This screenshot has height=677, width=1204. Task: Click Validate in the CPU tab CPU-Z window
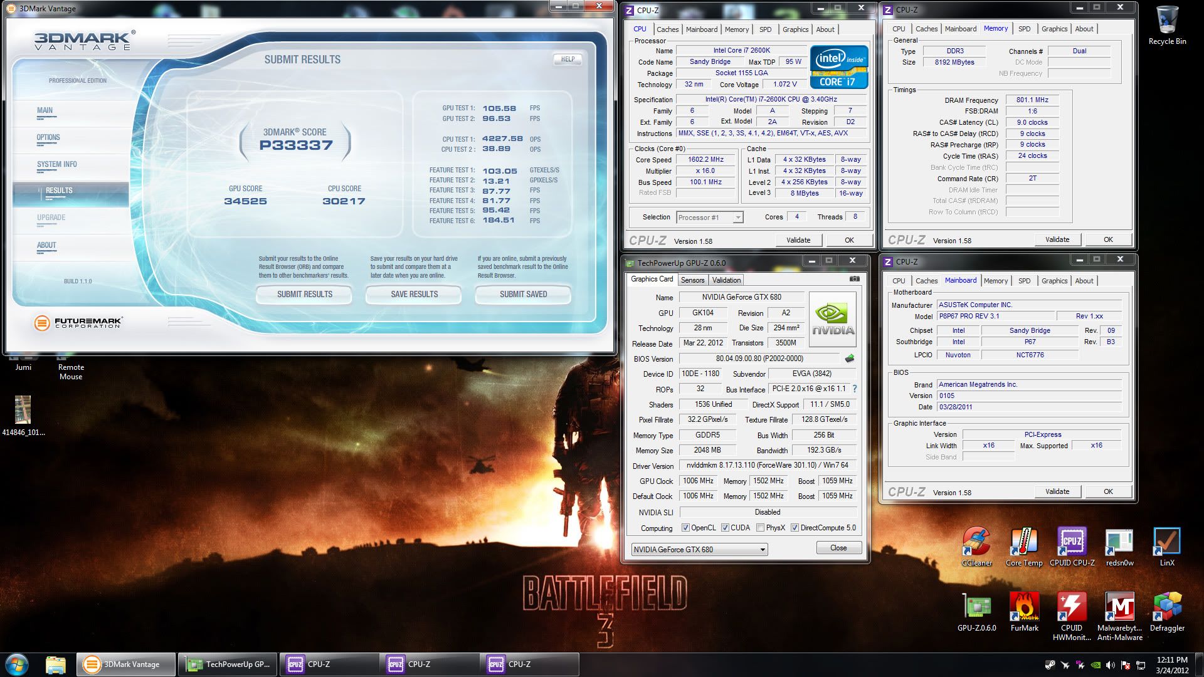click(x=798, y=240)
